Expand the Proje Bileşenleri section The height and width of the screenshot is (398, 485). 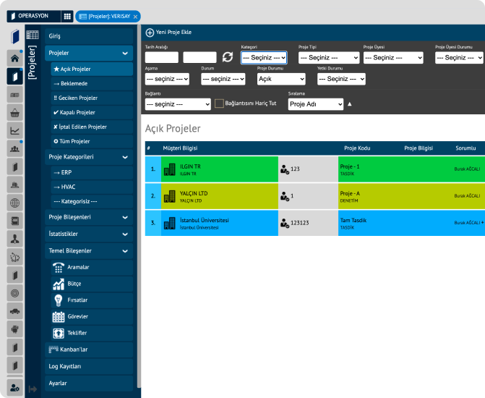[89, 217]
